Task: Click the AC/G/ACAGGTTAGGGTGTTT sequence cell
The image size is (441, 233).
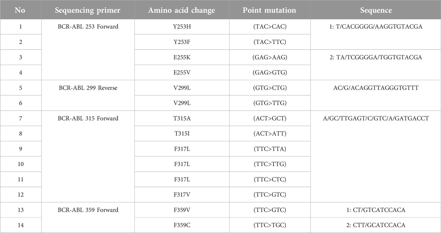Action: click(x=376, y=96)
